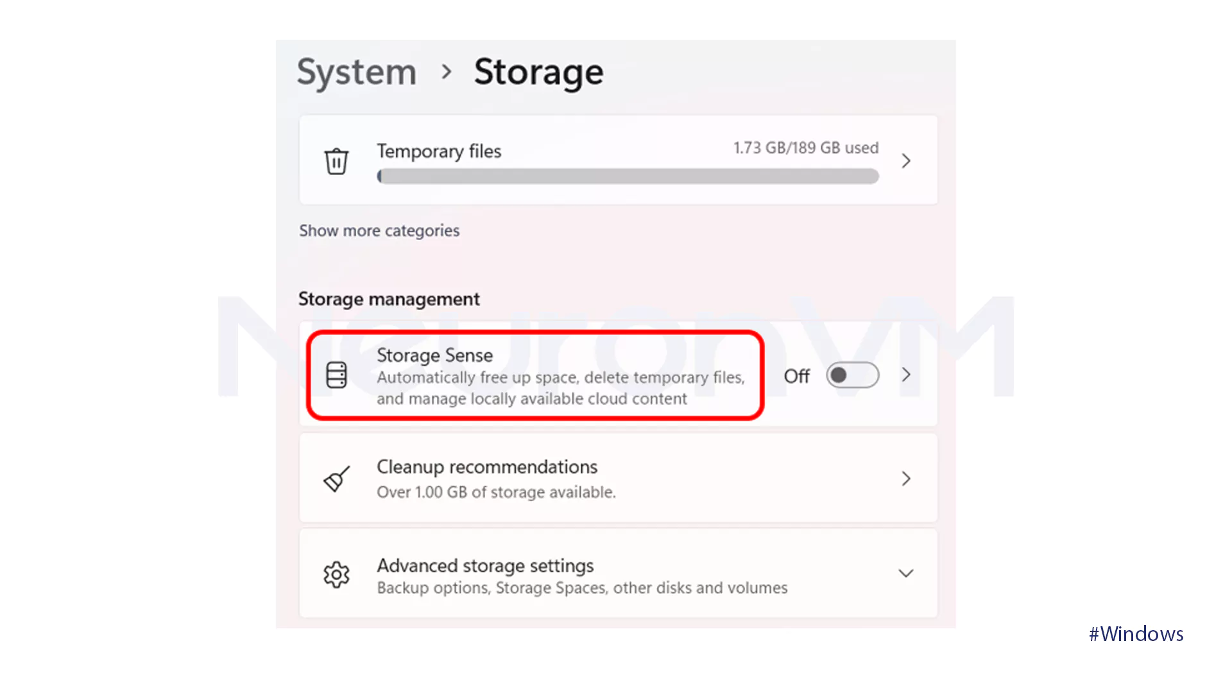
Task: Expand Advanced storage settings with down chevron
Action: tap(906, 574)
